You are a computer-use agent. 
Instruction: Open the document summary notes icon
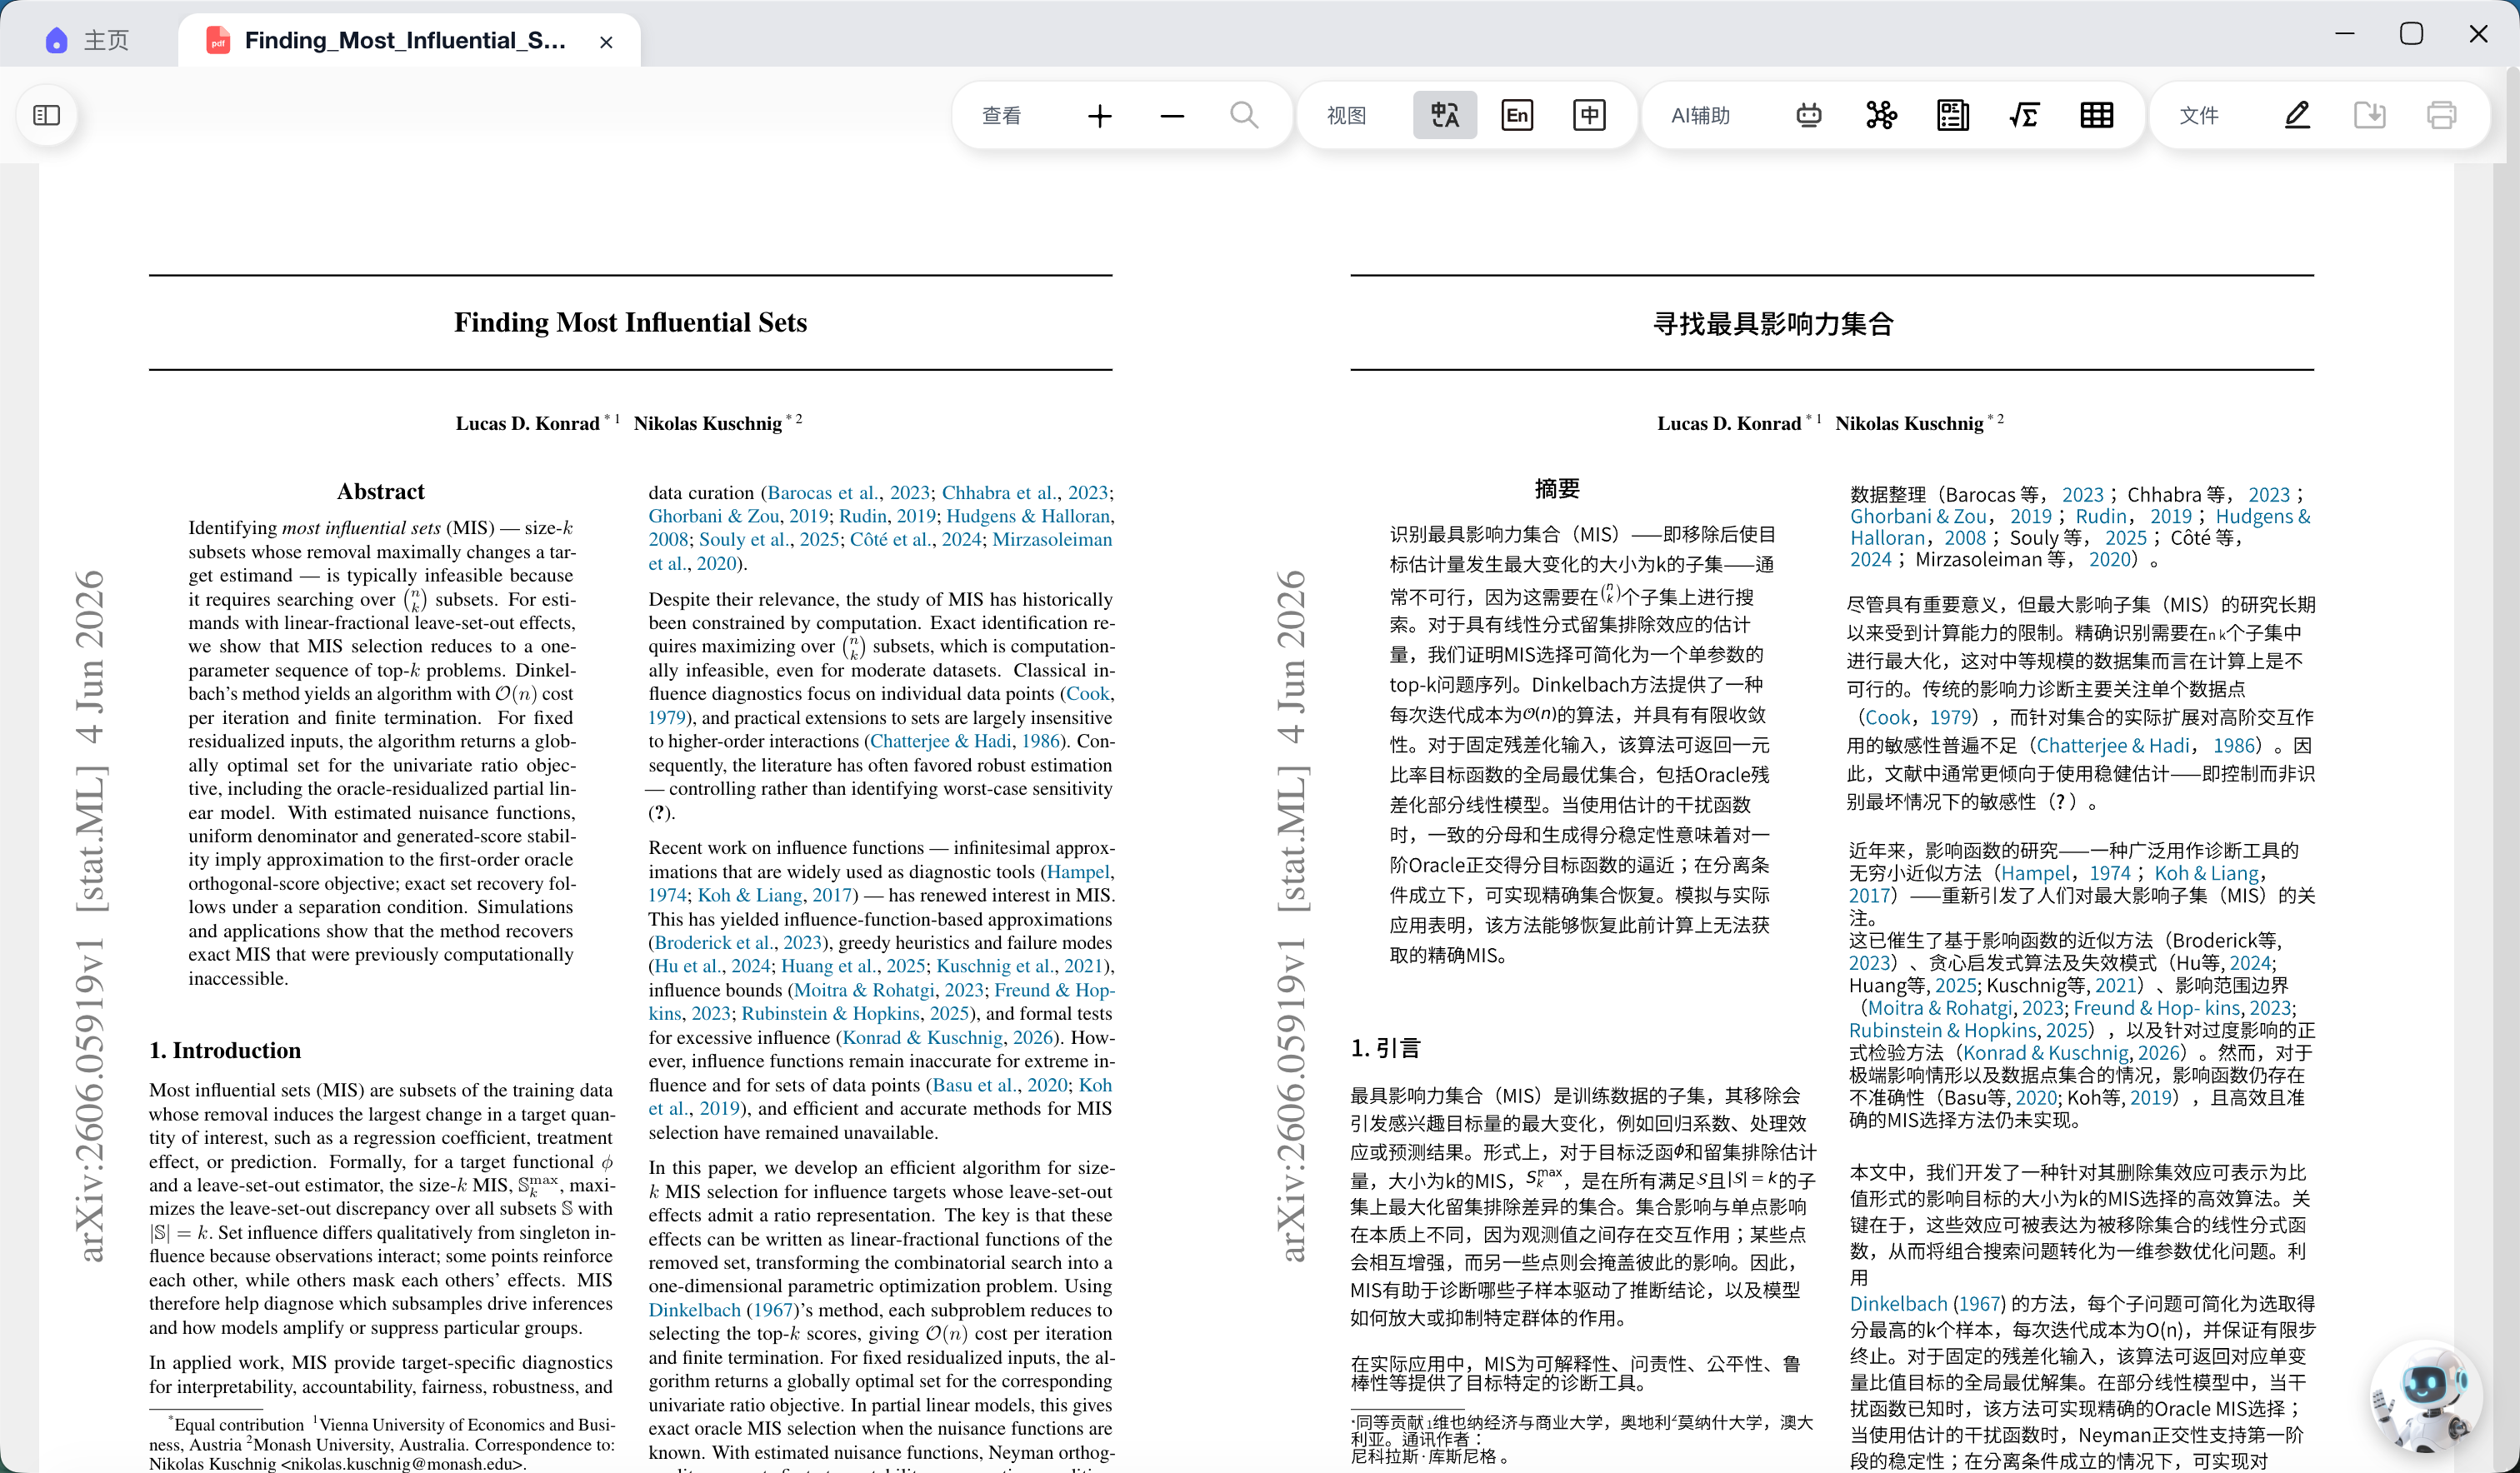click(x=1953, y=115)
